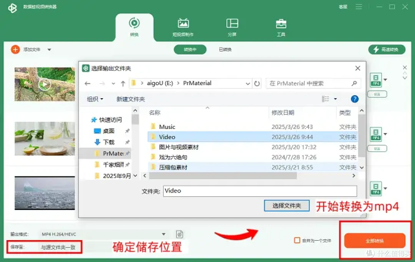Click the output format settings icon
Viewport: 415px width, 262px height.
coord(179,234)
